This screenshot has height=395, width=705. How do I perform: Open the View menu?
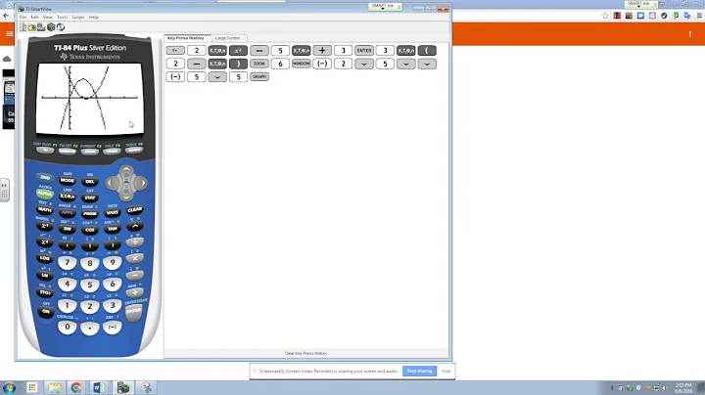[48, 17]
